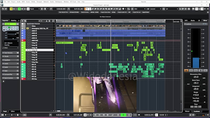Open the Inspector setup gear icon

tap(4, 81)
